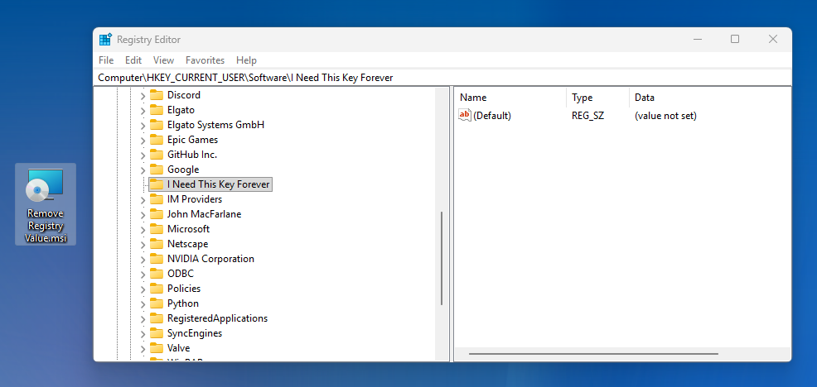Expand the Policies key chevron
This screenshot has height=387, width=817.
tap(143, 289)
